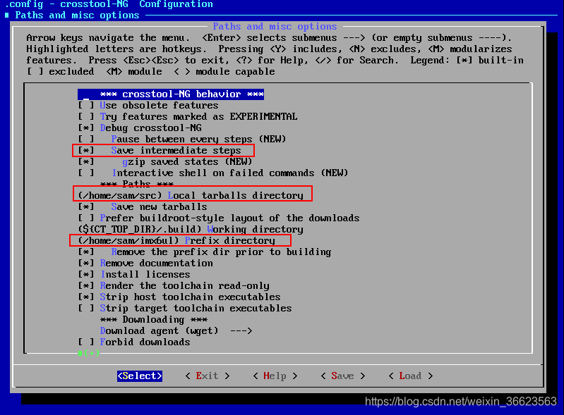Toggle Install licenses option
Screen dimensions: 564x415
[x=134, y=274]
